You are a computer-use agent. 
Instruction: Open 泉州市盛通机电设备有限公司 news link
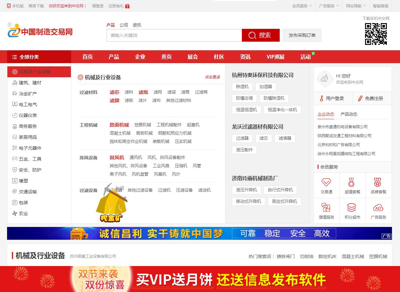pos(343,127)
